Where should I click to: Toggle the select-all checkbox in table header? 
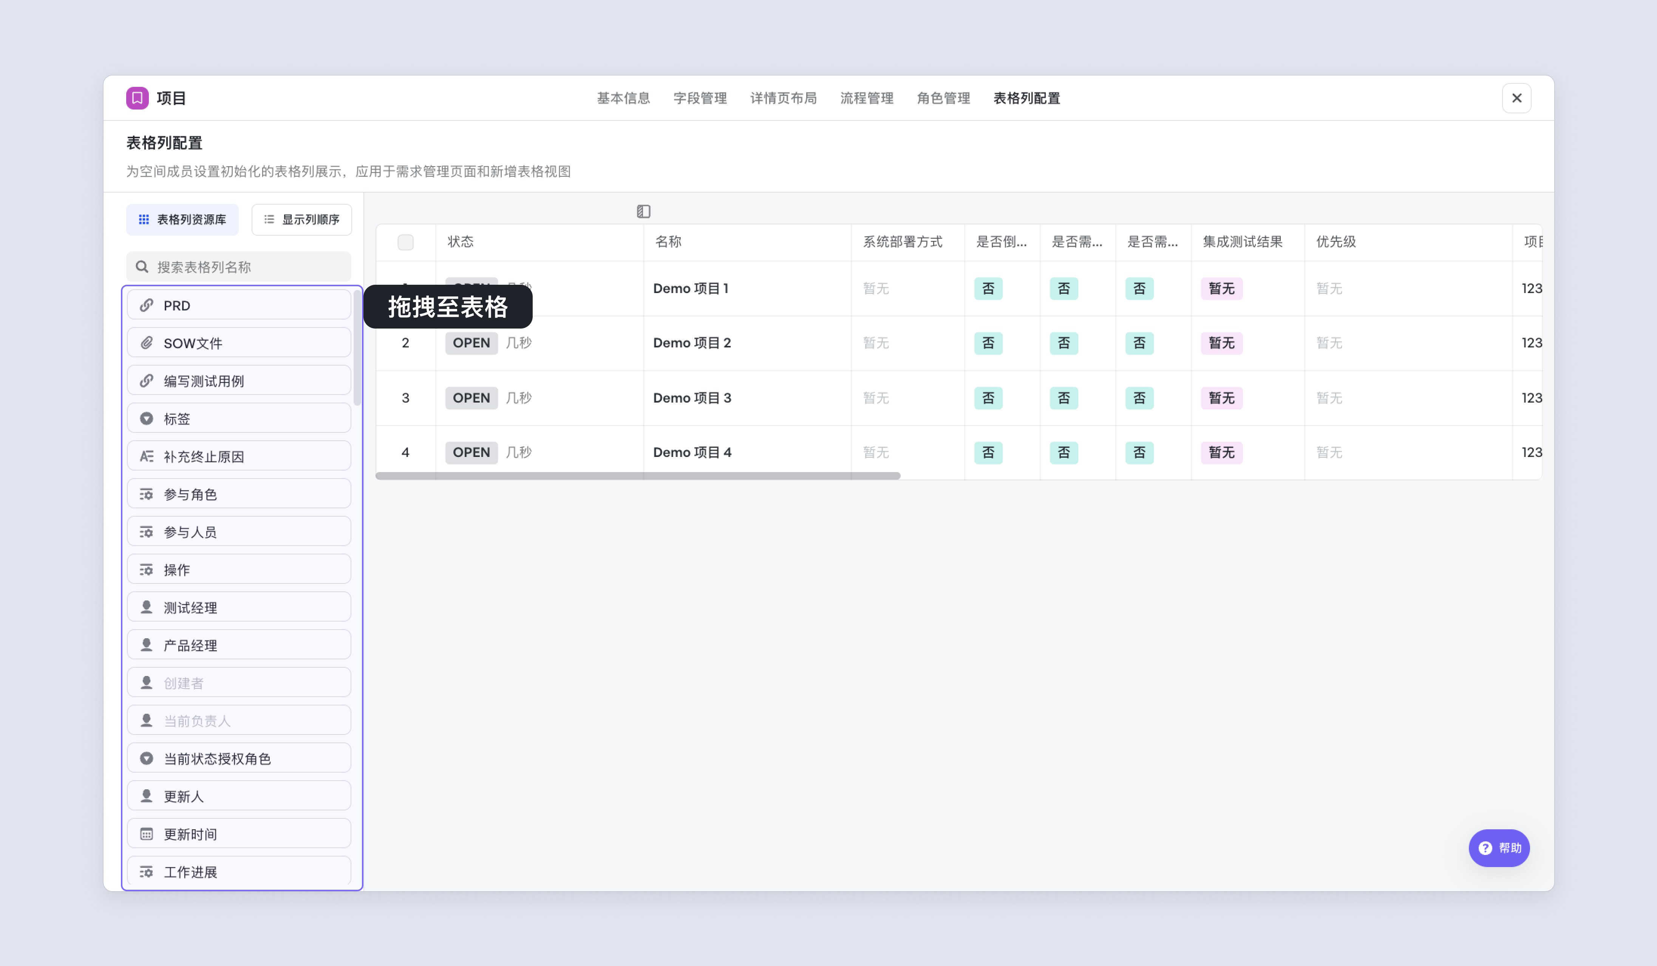[x=406, y=242]
